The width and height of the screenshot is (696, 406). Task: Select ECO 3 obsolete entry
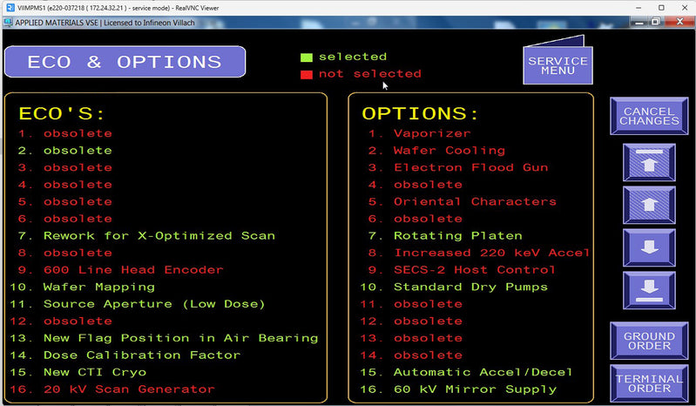pyautogui.click(x=64, y=167)
